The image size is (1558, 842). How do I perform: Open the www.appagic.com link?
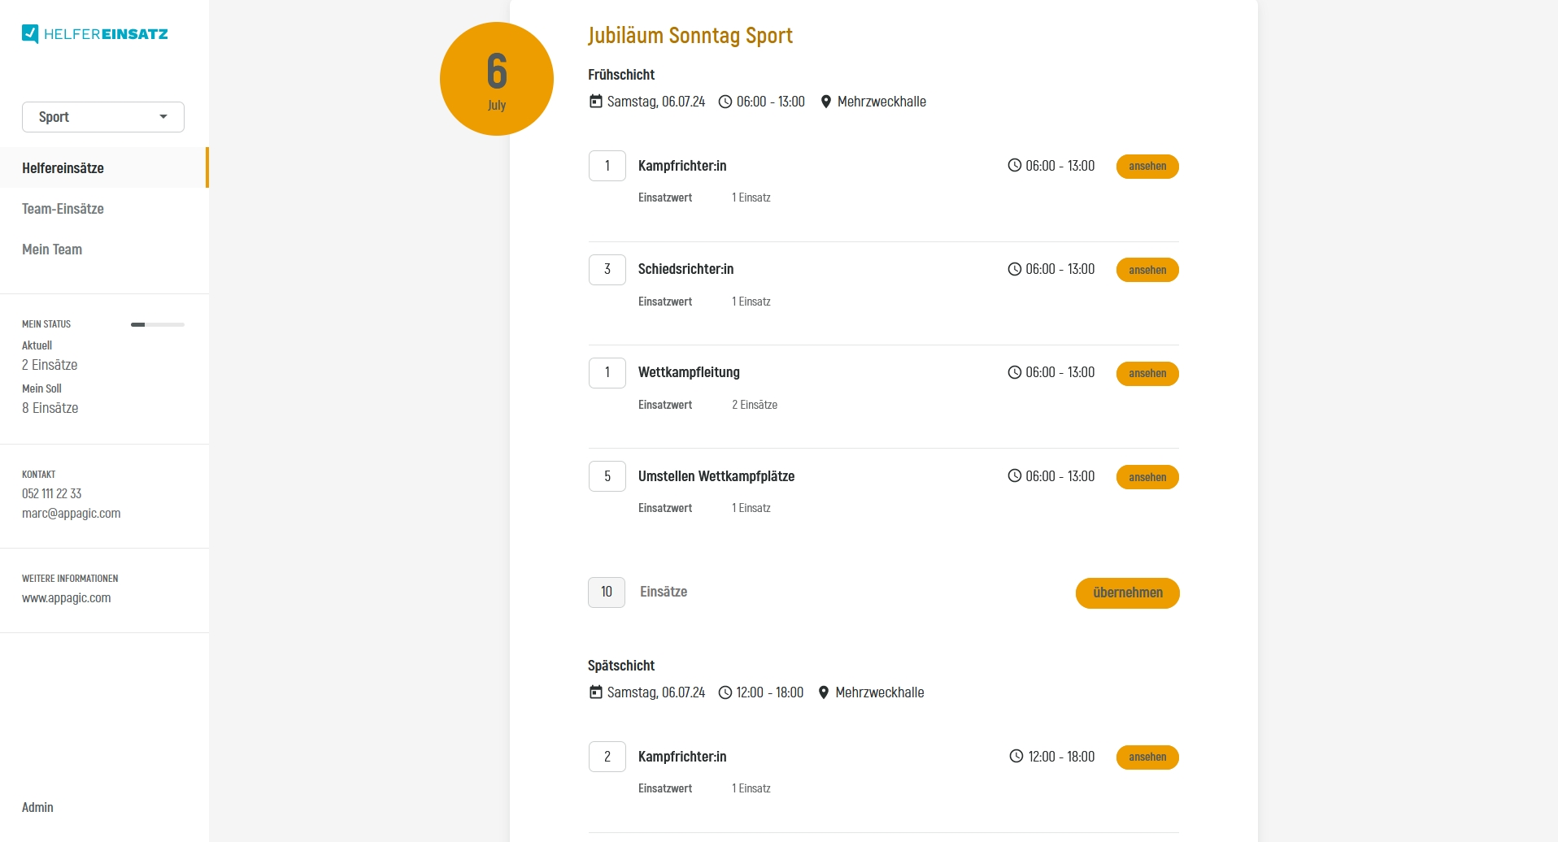[67, 598]
